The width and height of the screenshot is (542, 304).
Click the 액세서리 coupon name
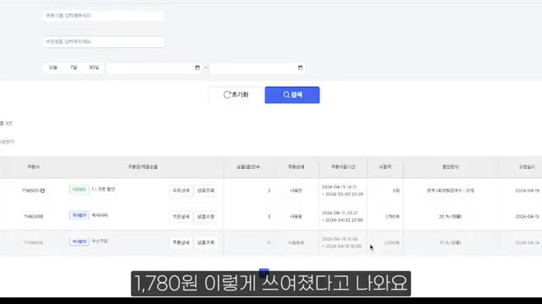tap(100, 215)
